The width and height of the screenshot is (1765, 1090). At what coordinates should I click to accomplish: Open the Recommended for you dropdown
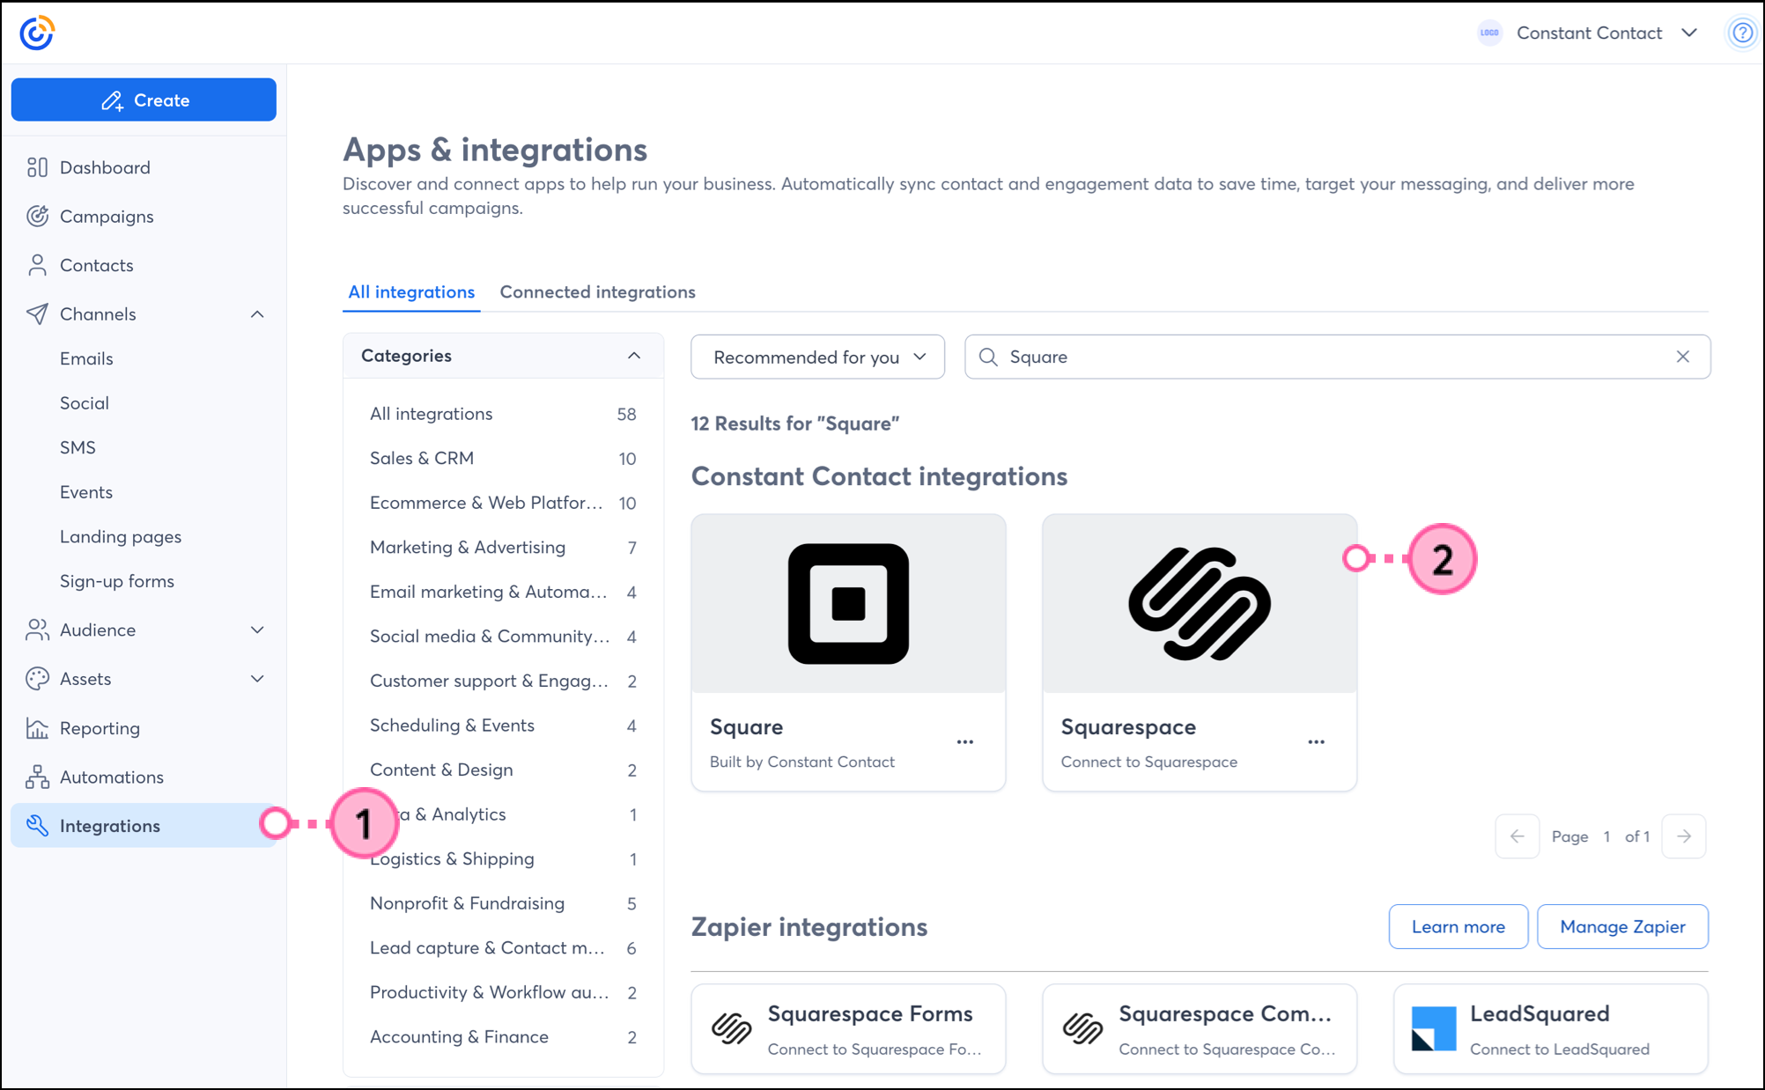[817, 357]
